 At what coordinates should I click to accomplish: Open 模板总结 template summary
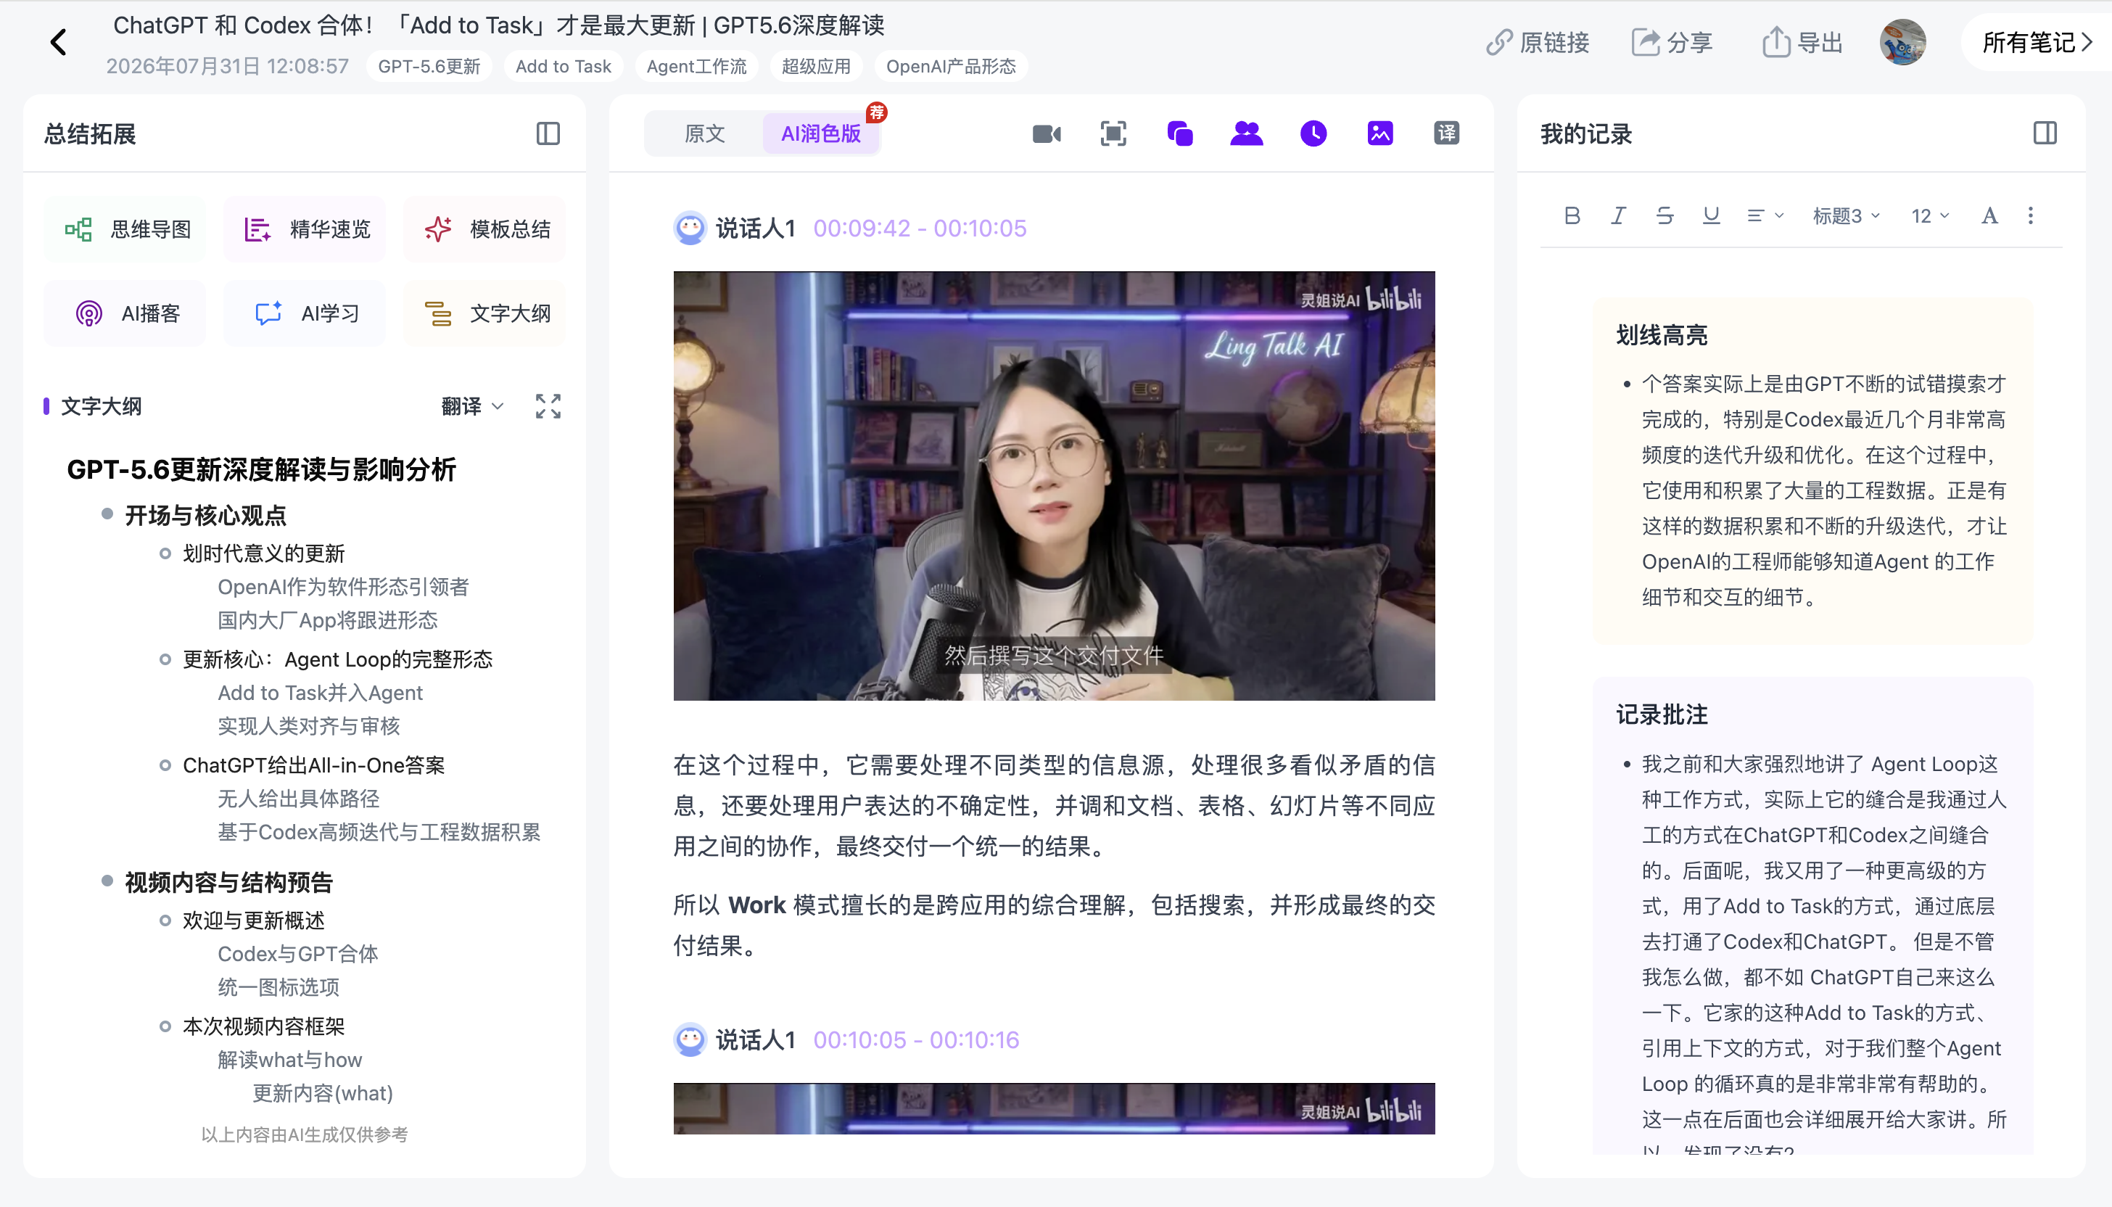pos(485,230)
